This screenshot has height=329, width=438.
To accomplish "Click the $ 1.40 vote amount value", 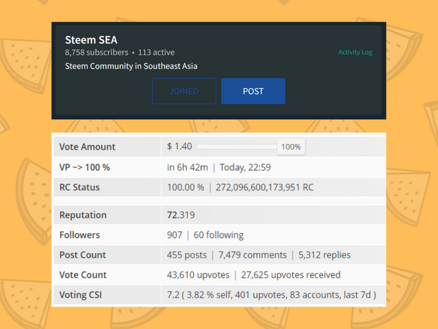I will click(180, 147).
